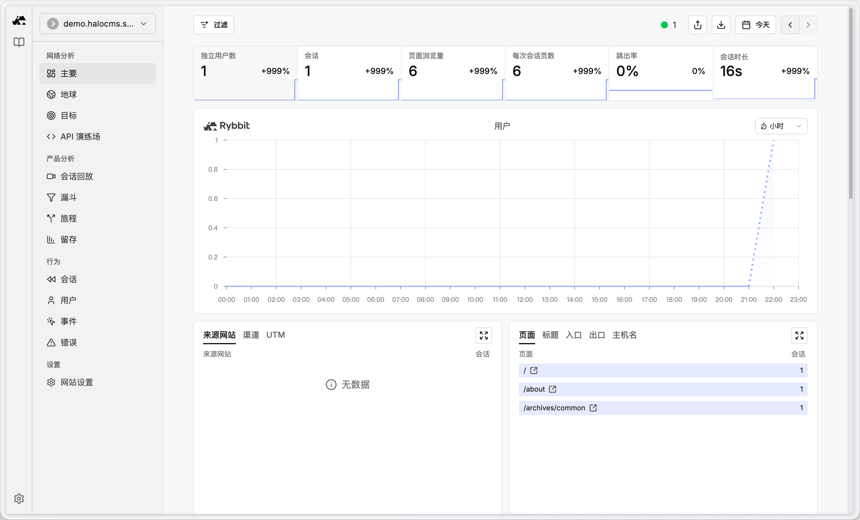
Task: Switch to the 渠道 tab
Action: [251, 335]
